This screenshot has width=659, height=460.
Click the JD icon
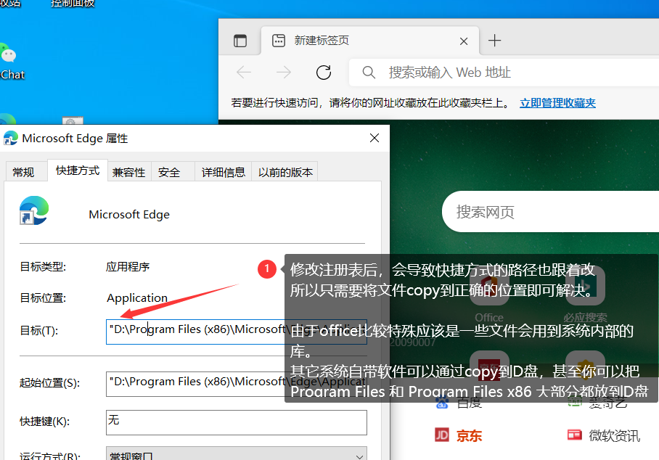442,435
